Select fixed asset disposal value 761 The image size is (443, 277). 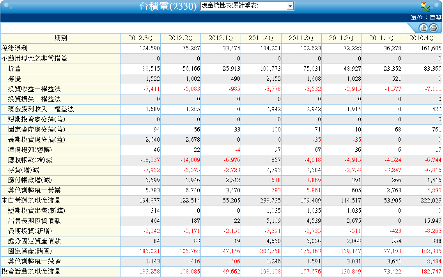coord(436,130)
